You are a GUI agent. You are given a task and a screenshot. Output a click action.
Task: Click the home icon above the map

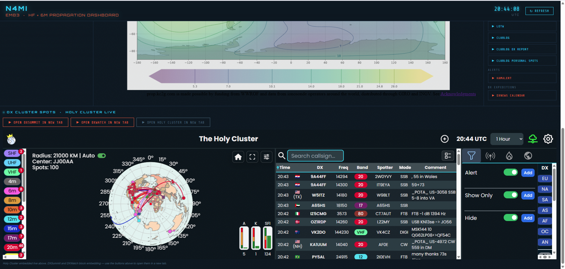tap(238, 157)
